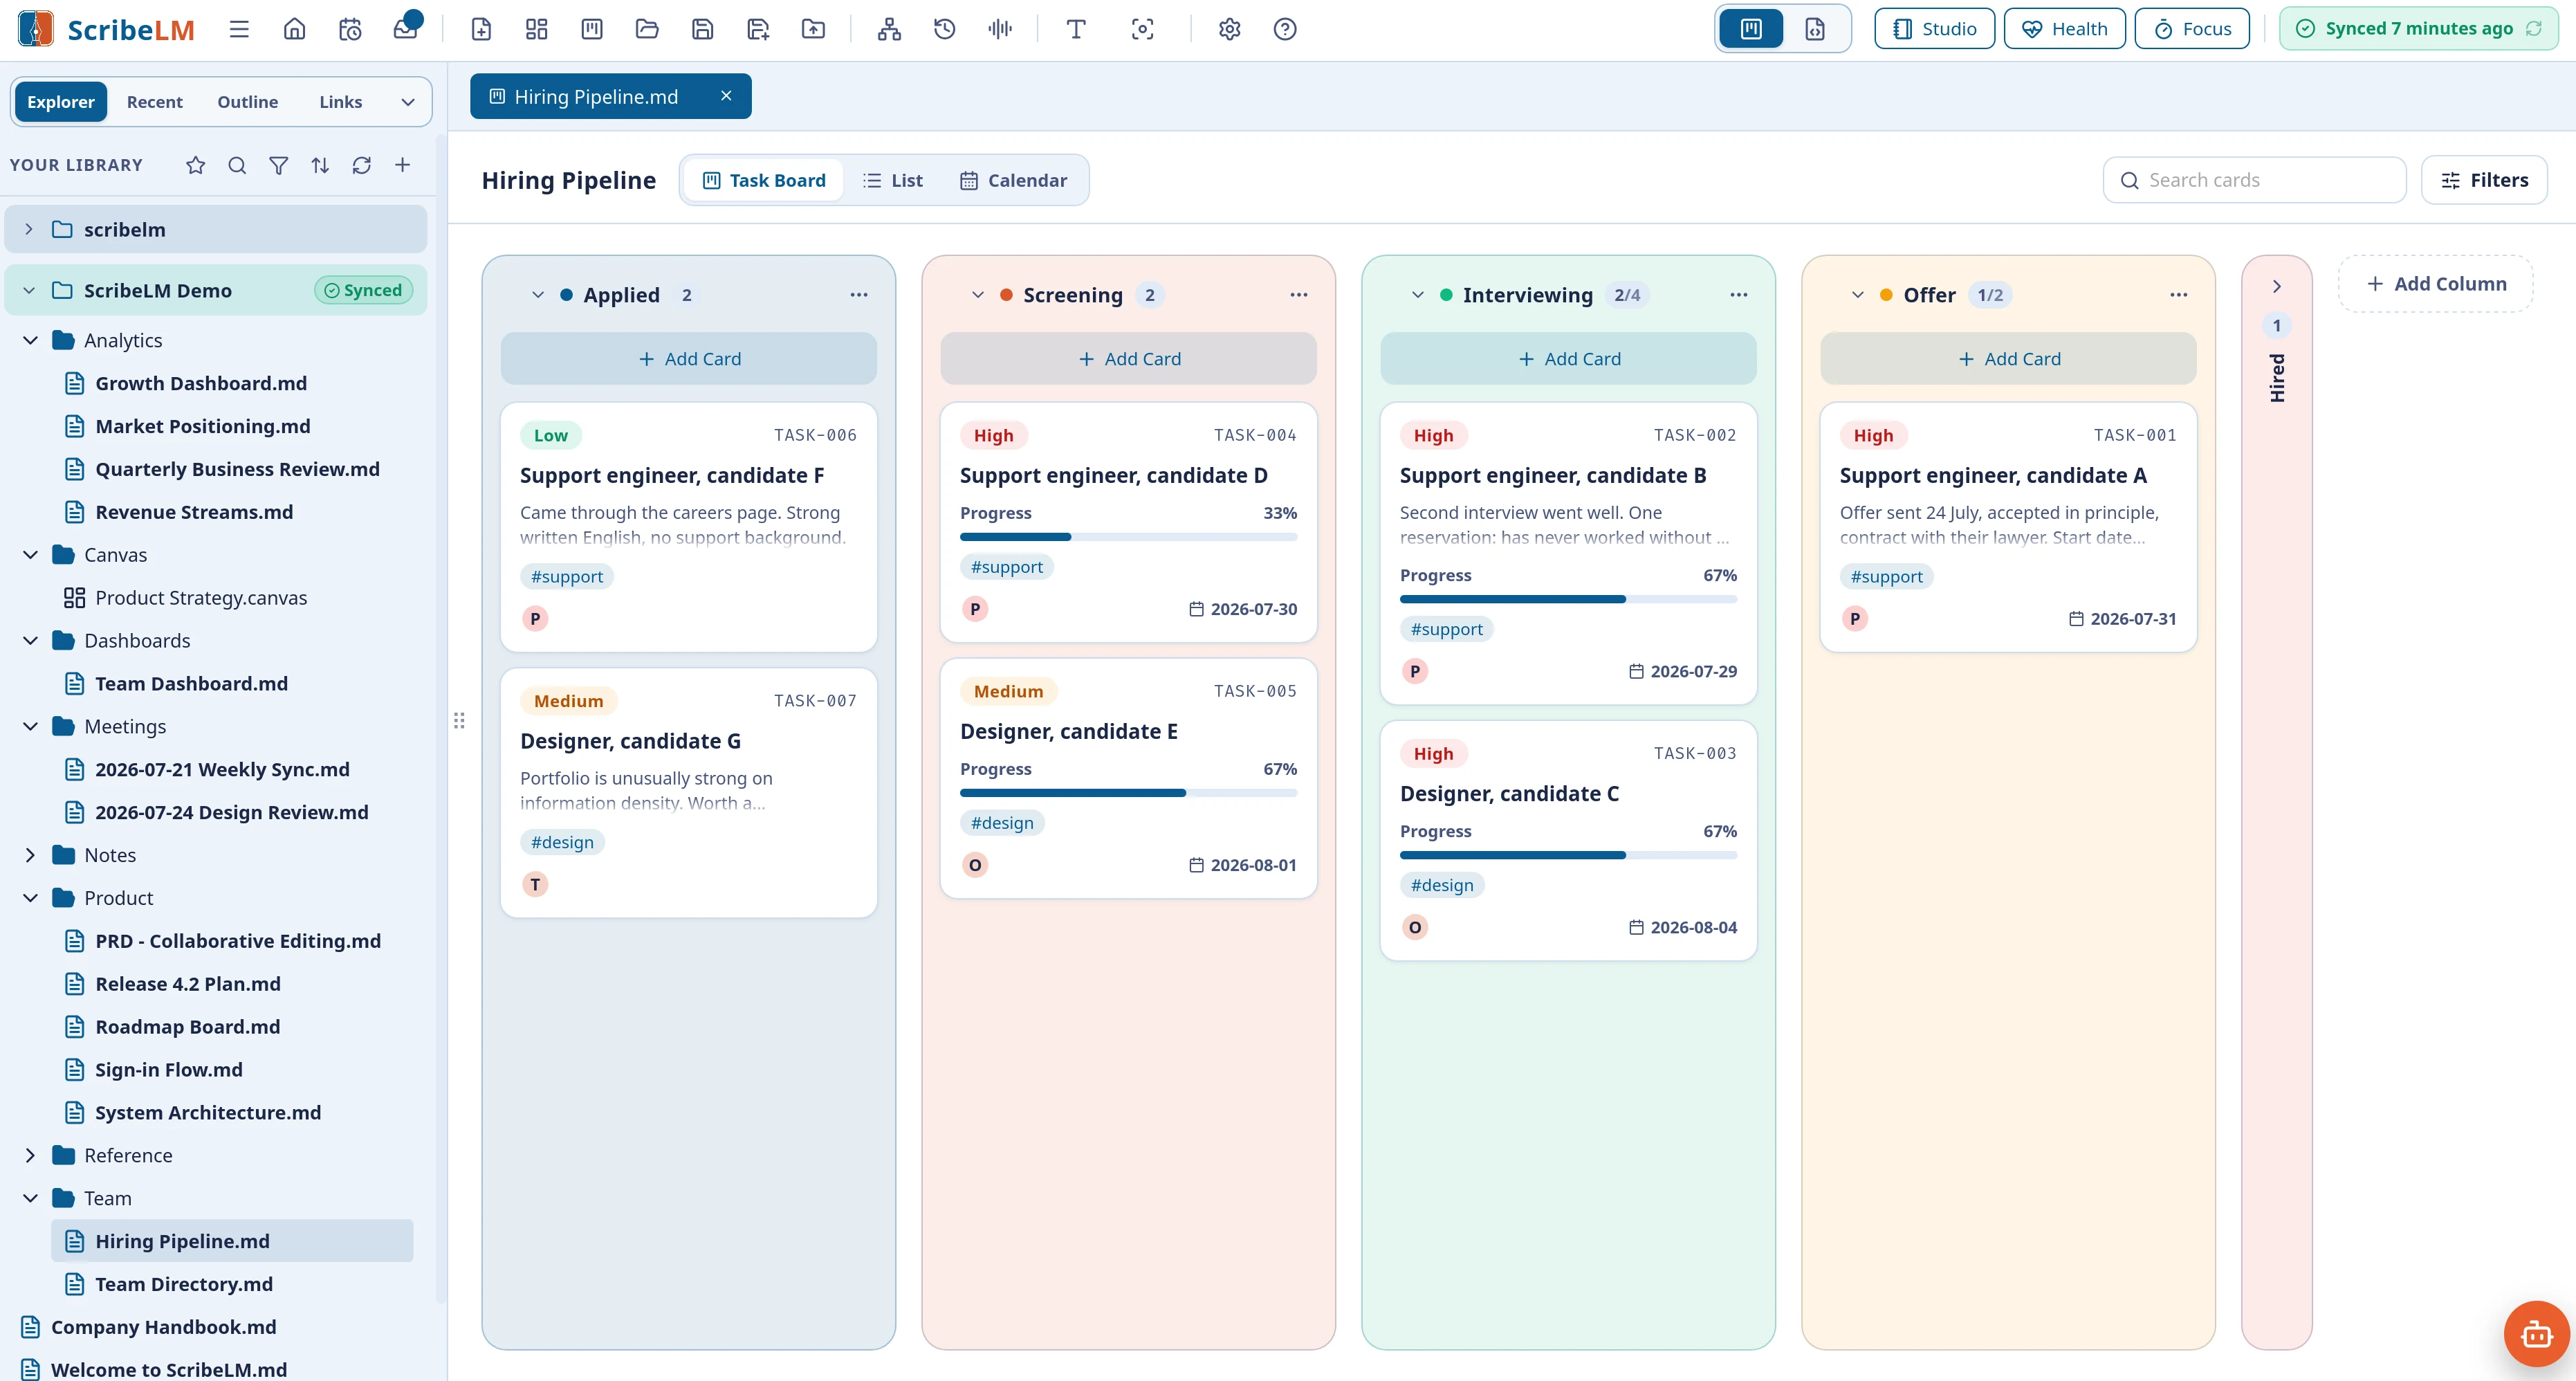Open the daily note calendar-clock icon
Viewport: 2576px width, 1381px height.
pyautogui.click(x=350, y=29)
